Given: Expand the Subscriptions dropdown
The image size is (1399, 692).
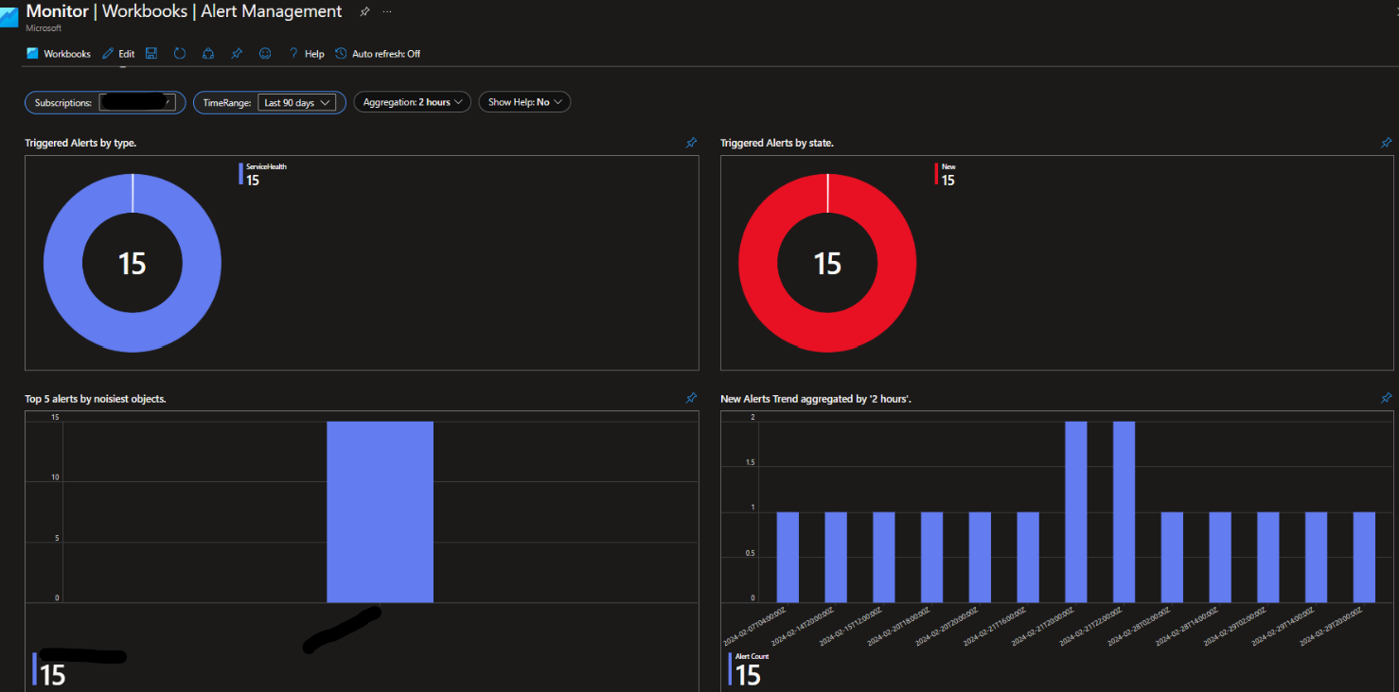Looking at the screenshot, I should click(137, 102).
